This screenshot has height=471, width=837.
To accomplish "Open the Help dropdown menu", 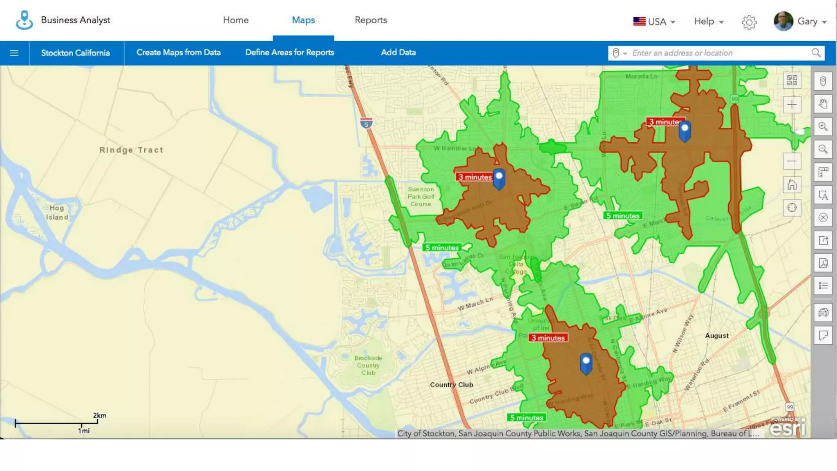I will pyautogui.click(x=708, y=21).
